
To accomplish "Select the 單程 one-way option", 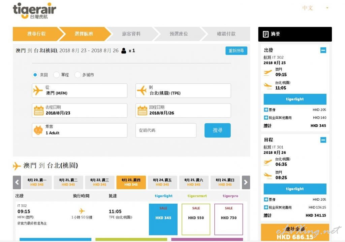I will (x=56, y=75).
